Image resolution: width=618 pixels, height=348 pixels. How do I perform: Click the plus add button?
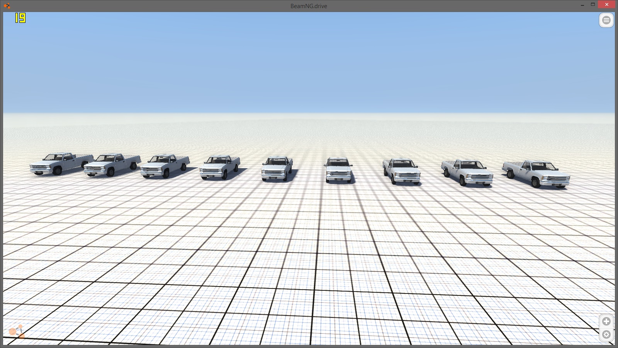606,321
